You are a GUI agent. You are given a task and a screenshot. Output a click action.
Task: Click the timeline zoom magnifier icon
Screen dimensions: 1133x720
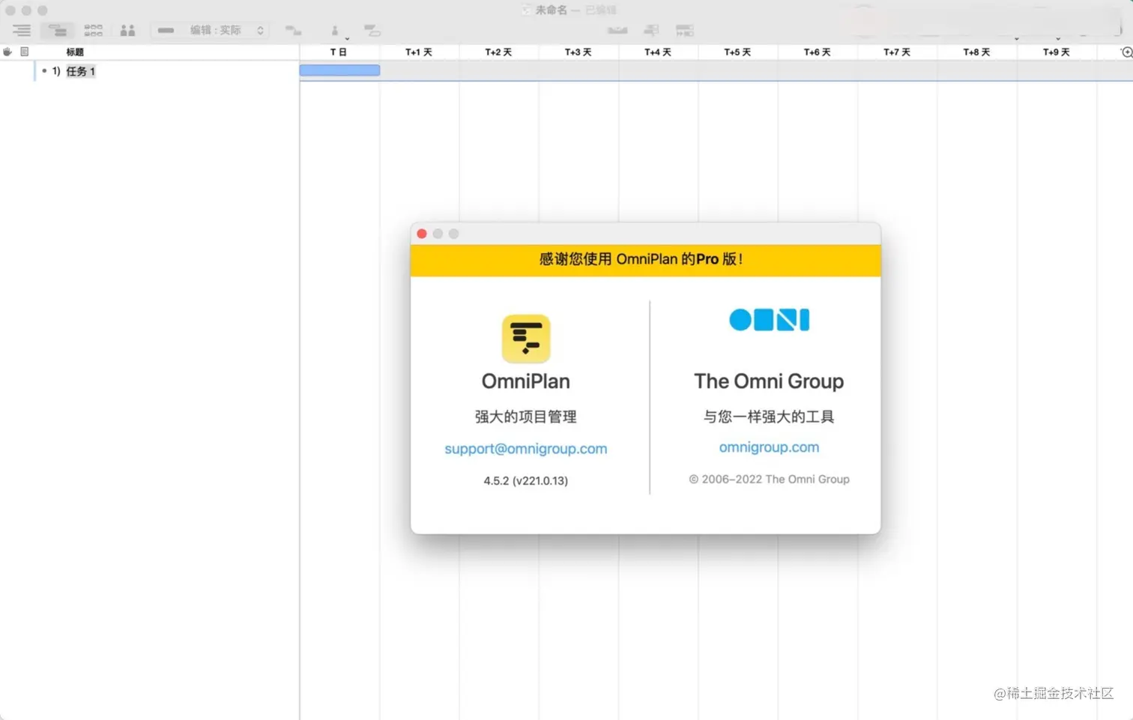(1126, 52)
